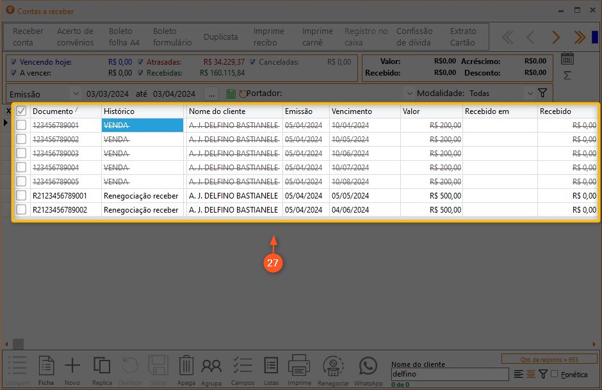Expand the Emissão date type dropdown
This screenshot has height=390, width=602.
click(76, 93)
